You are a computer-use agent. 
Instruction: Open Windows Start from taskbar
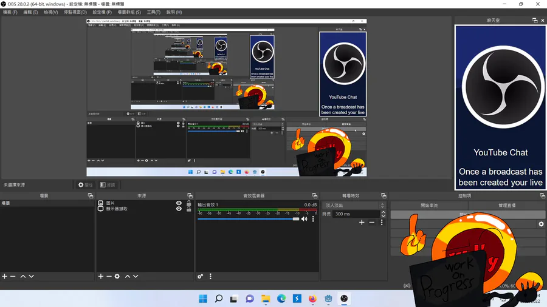point(203,299)
